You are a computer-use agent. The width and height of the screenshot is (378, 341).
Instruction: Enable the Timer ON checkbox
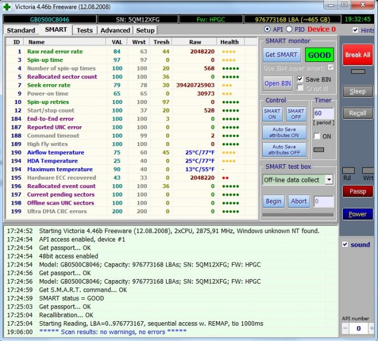coord(317,136)
